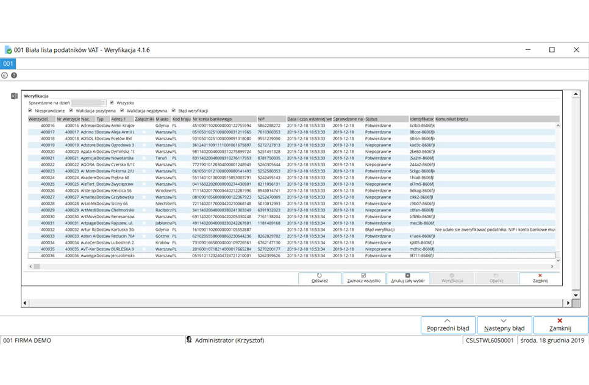
Task: Toggle Walidacja pozytywna checkbox
Action: point(71,111)
